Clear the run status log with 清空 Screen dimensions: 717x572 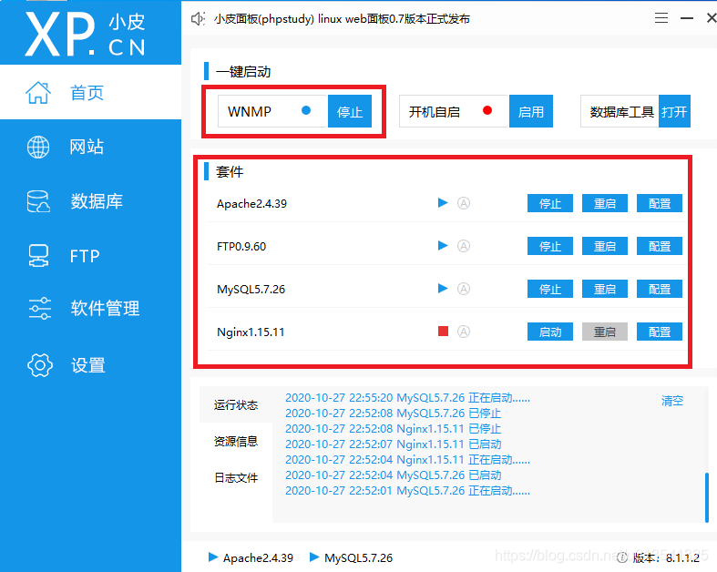click(x=672, y=401)
